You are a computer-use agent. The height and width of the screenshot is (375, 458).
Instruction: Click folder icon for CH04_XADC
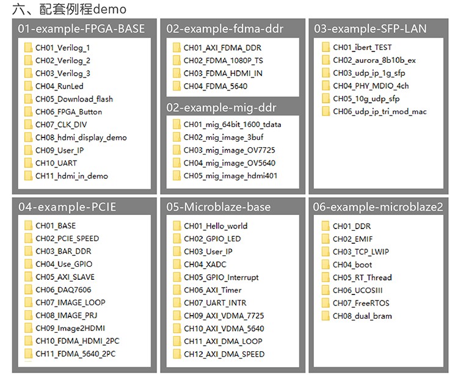(x=176, y=264)
